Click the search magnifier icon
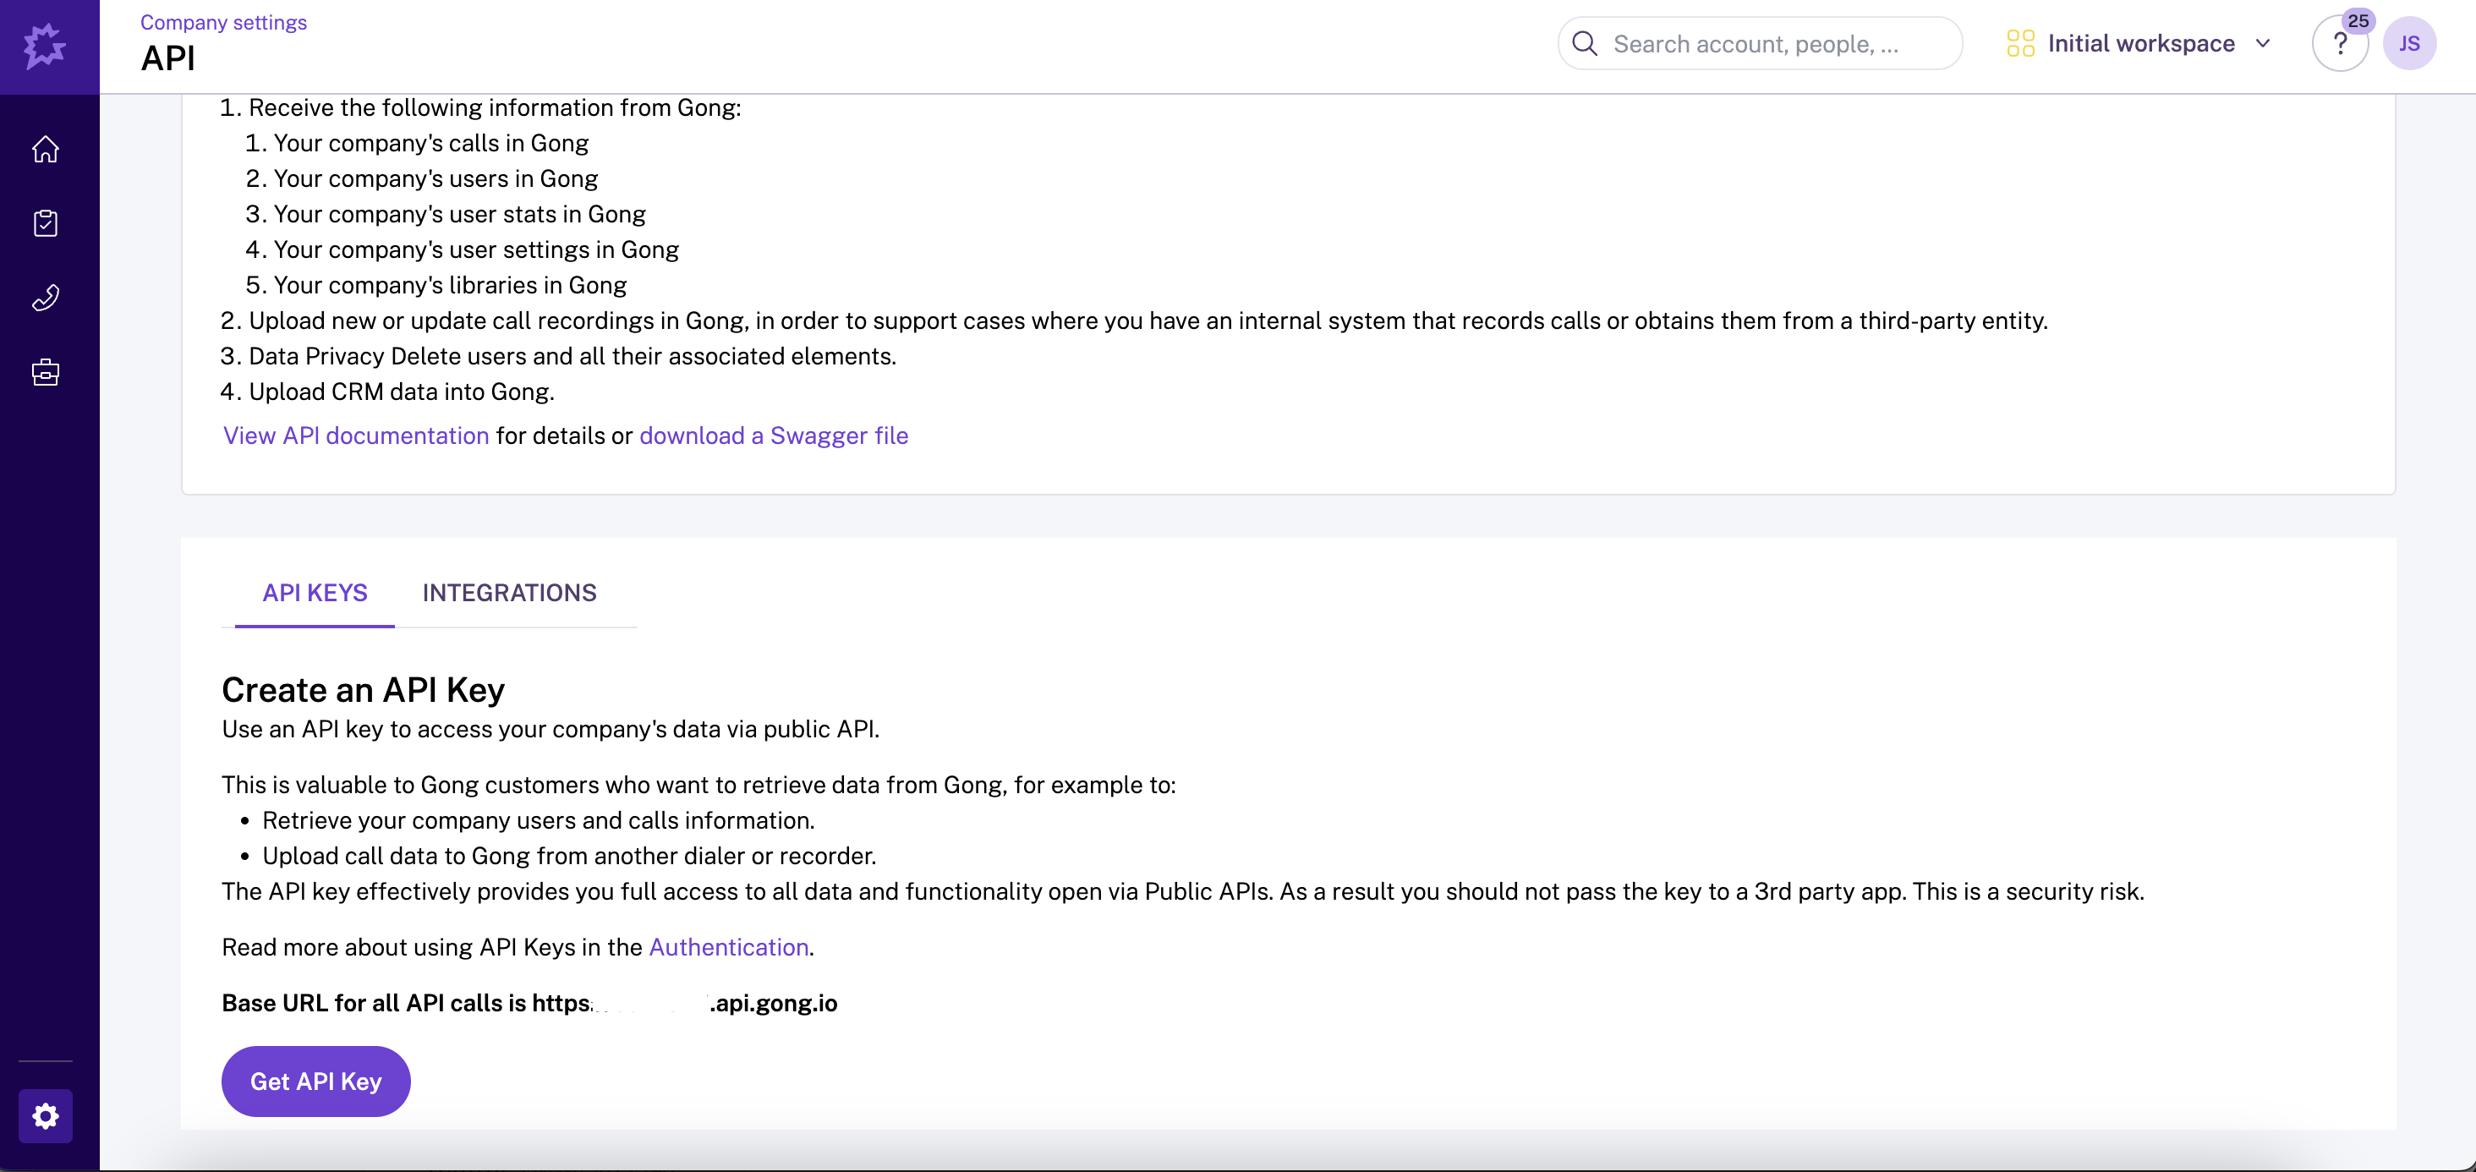The height and width of the screenshot is (1172, 2476). coord(1585,43)
